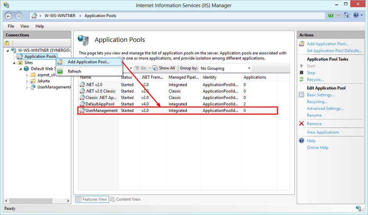The image size is (368, 215).
Task: Choose Refresh in context menu
Action: coord(89,71)
